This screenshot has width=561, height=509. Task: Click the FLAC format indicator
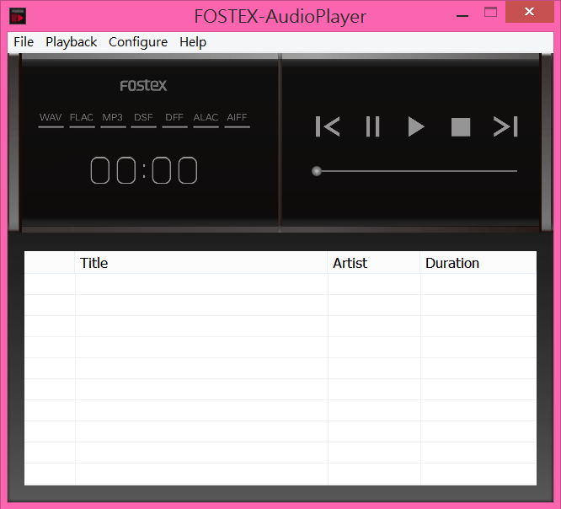click(82, 120)
